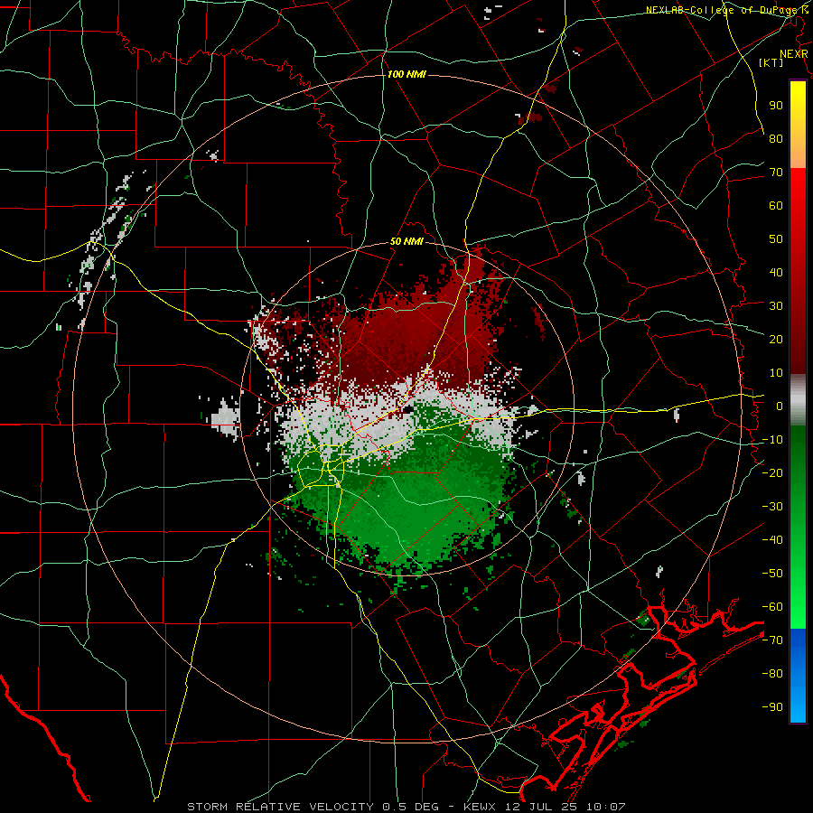Click the "100 NMI" range ring label
813x813 pixels.
tap(406, 75)
